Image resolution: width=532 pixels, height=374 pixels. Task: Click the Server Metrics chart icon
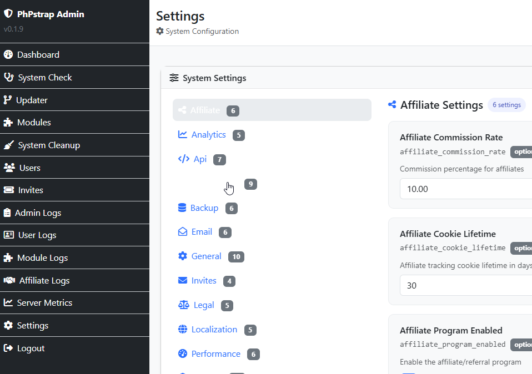pyautogui.click(x=8, y=302)
